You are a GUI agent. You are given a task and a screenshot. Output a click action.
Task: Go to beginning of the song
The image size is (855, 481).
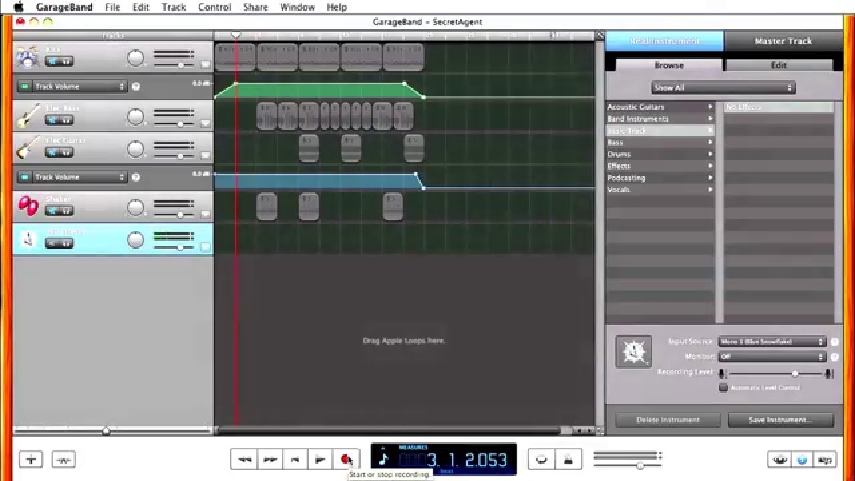click(295, 459)
